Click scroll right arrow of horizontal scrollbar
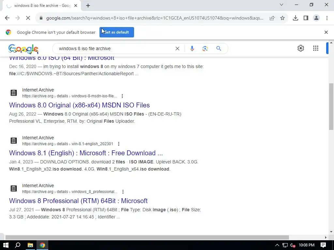 tap(326, 237)
